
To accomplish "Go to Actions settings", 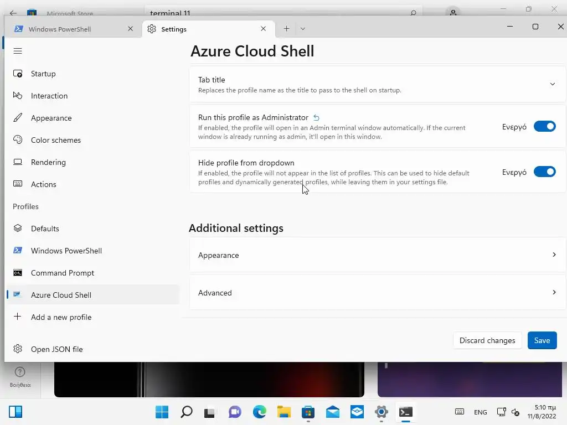I will coord(92,184).
